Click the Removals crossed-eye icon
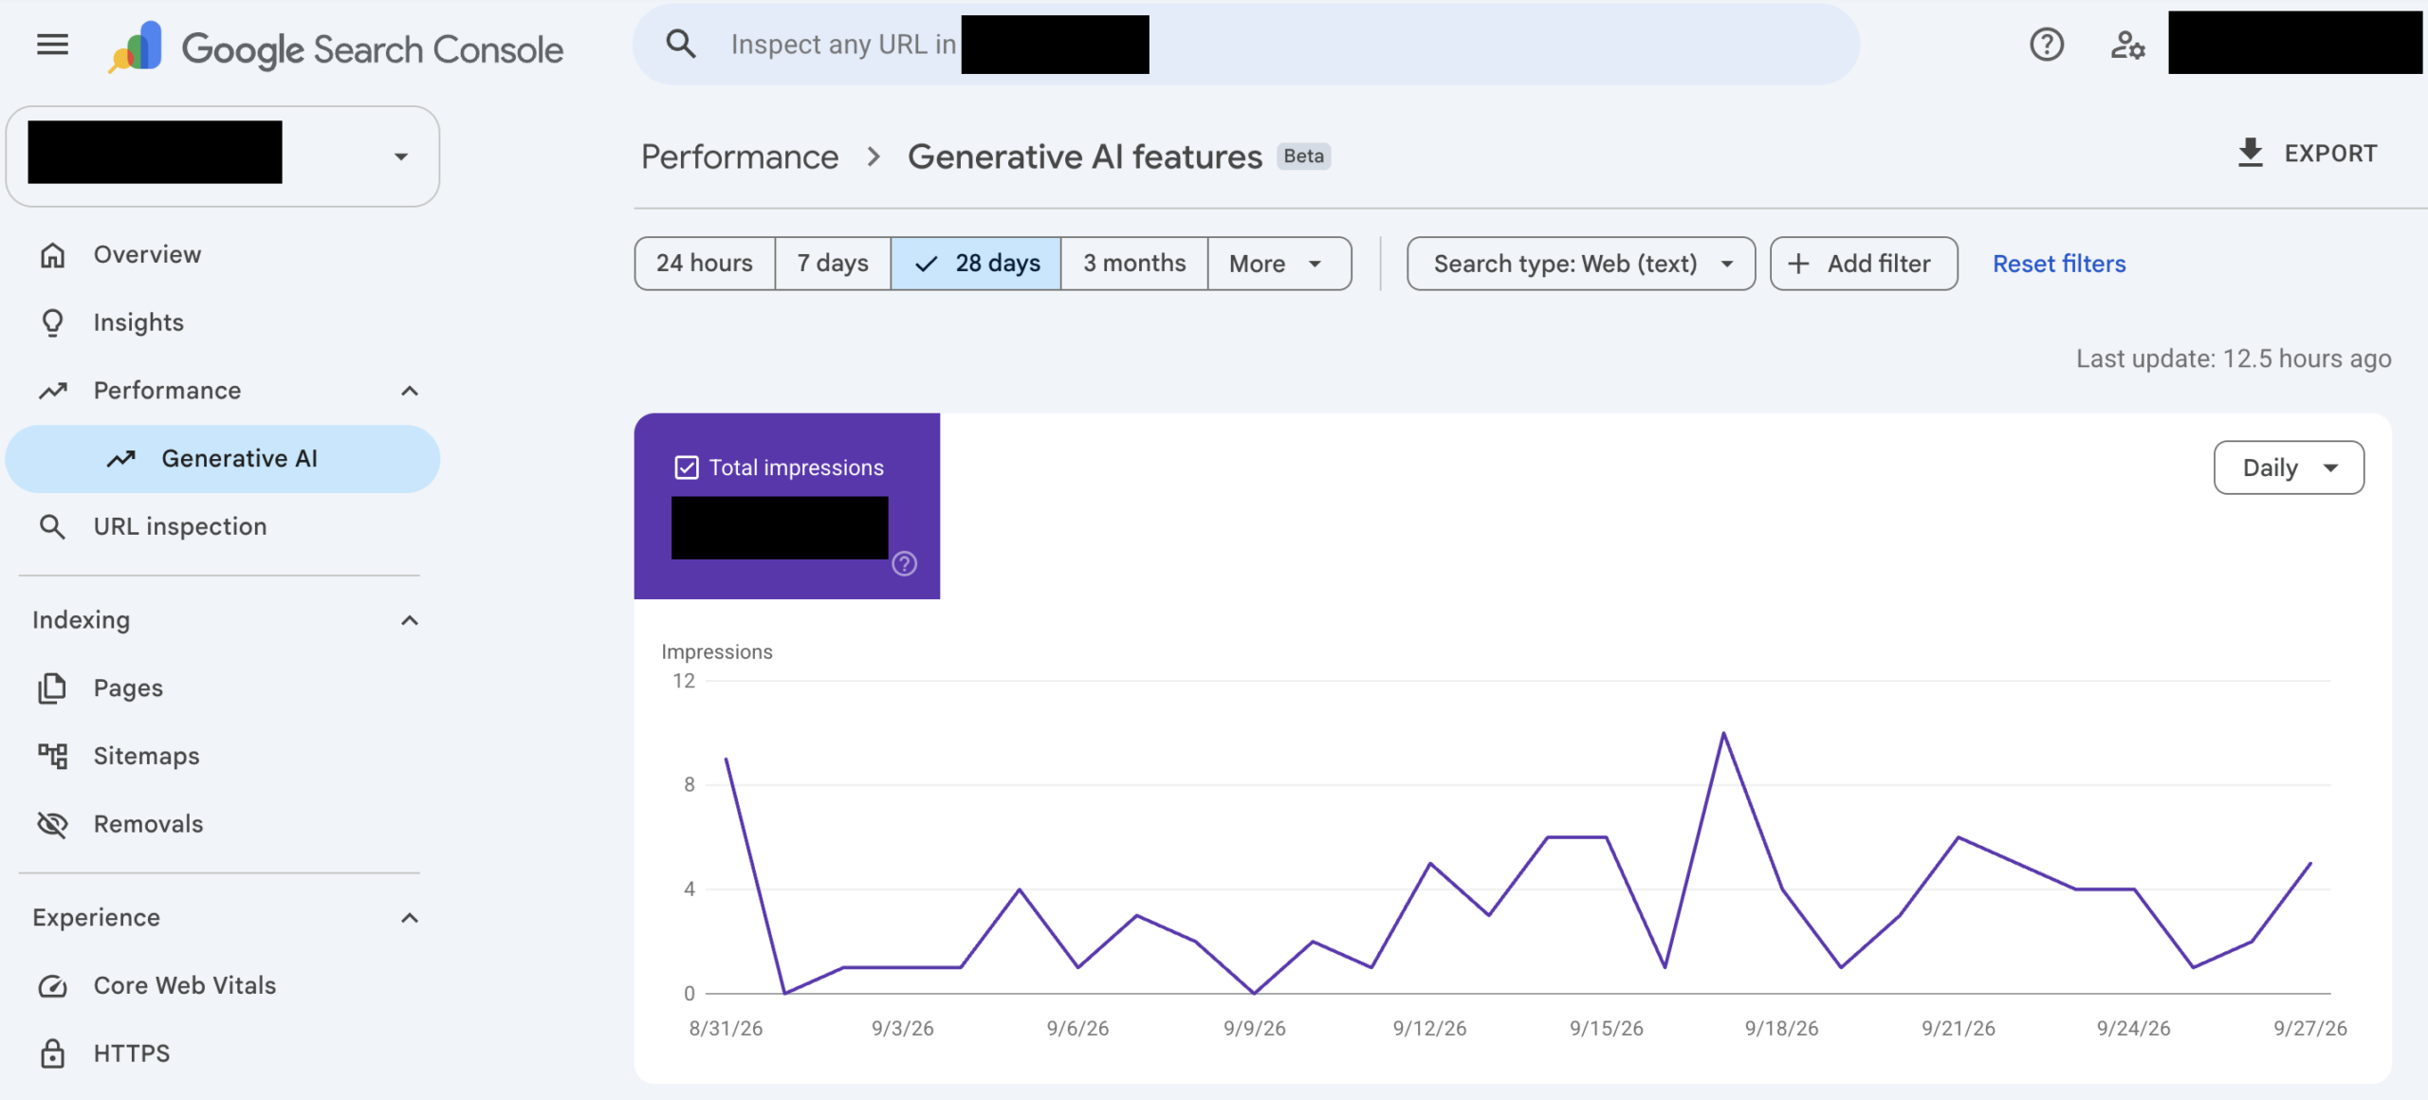The image size is (2428, 1100). [x=52, y=824]
